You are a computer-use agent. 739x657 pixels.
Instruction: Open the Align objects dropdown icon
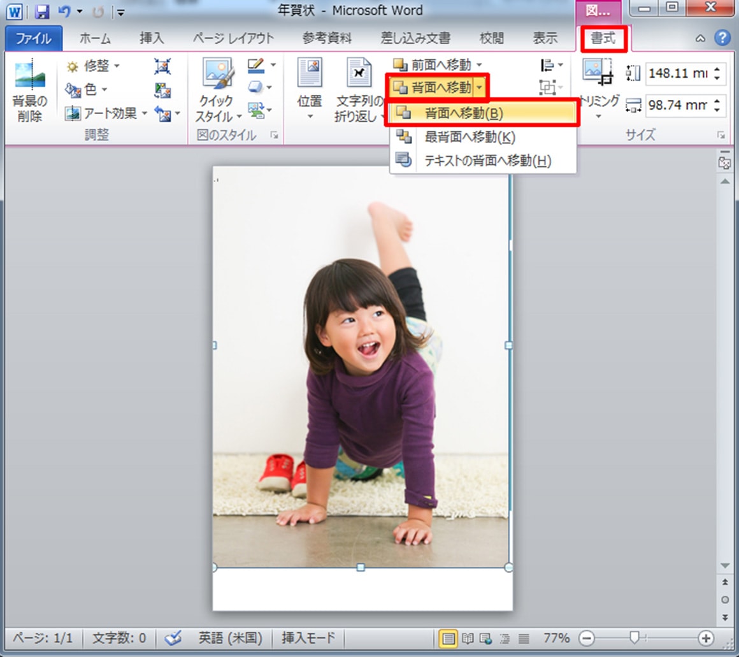coord(552,66)
